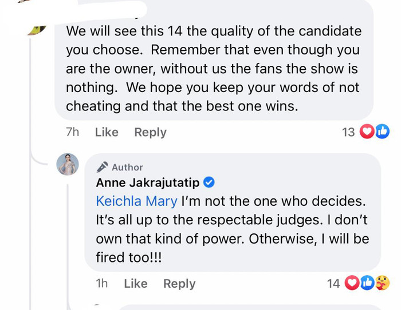
Task: Like Anne Jakrajutatip's reply
Action: (x=136, y=283)
